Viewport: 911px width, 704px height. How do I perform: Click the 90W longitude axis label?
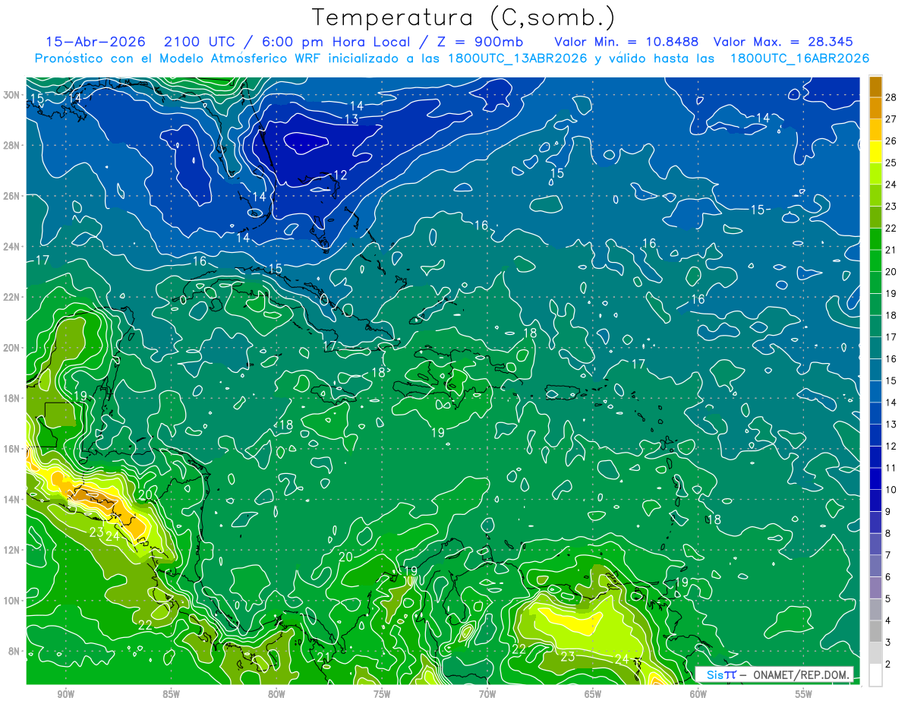(x=65, y=693)
